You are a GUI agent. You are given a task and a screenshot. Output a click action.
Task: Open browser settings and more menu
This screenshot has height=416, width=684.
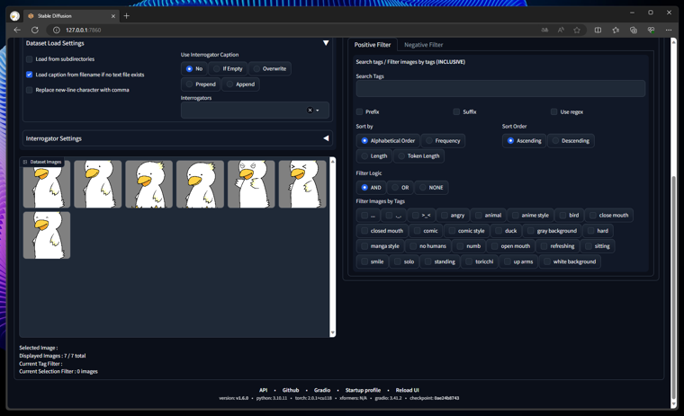tap(669, 30)
